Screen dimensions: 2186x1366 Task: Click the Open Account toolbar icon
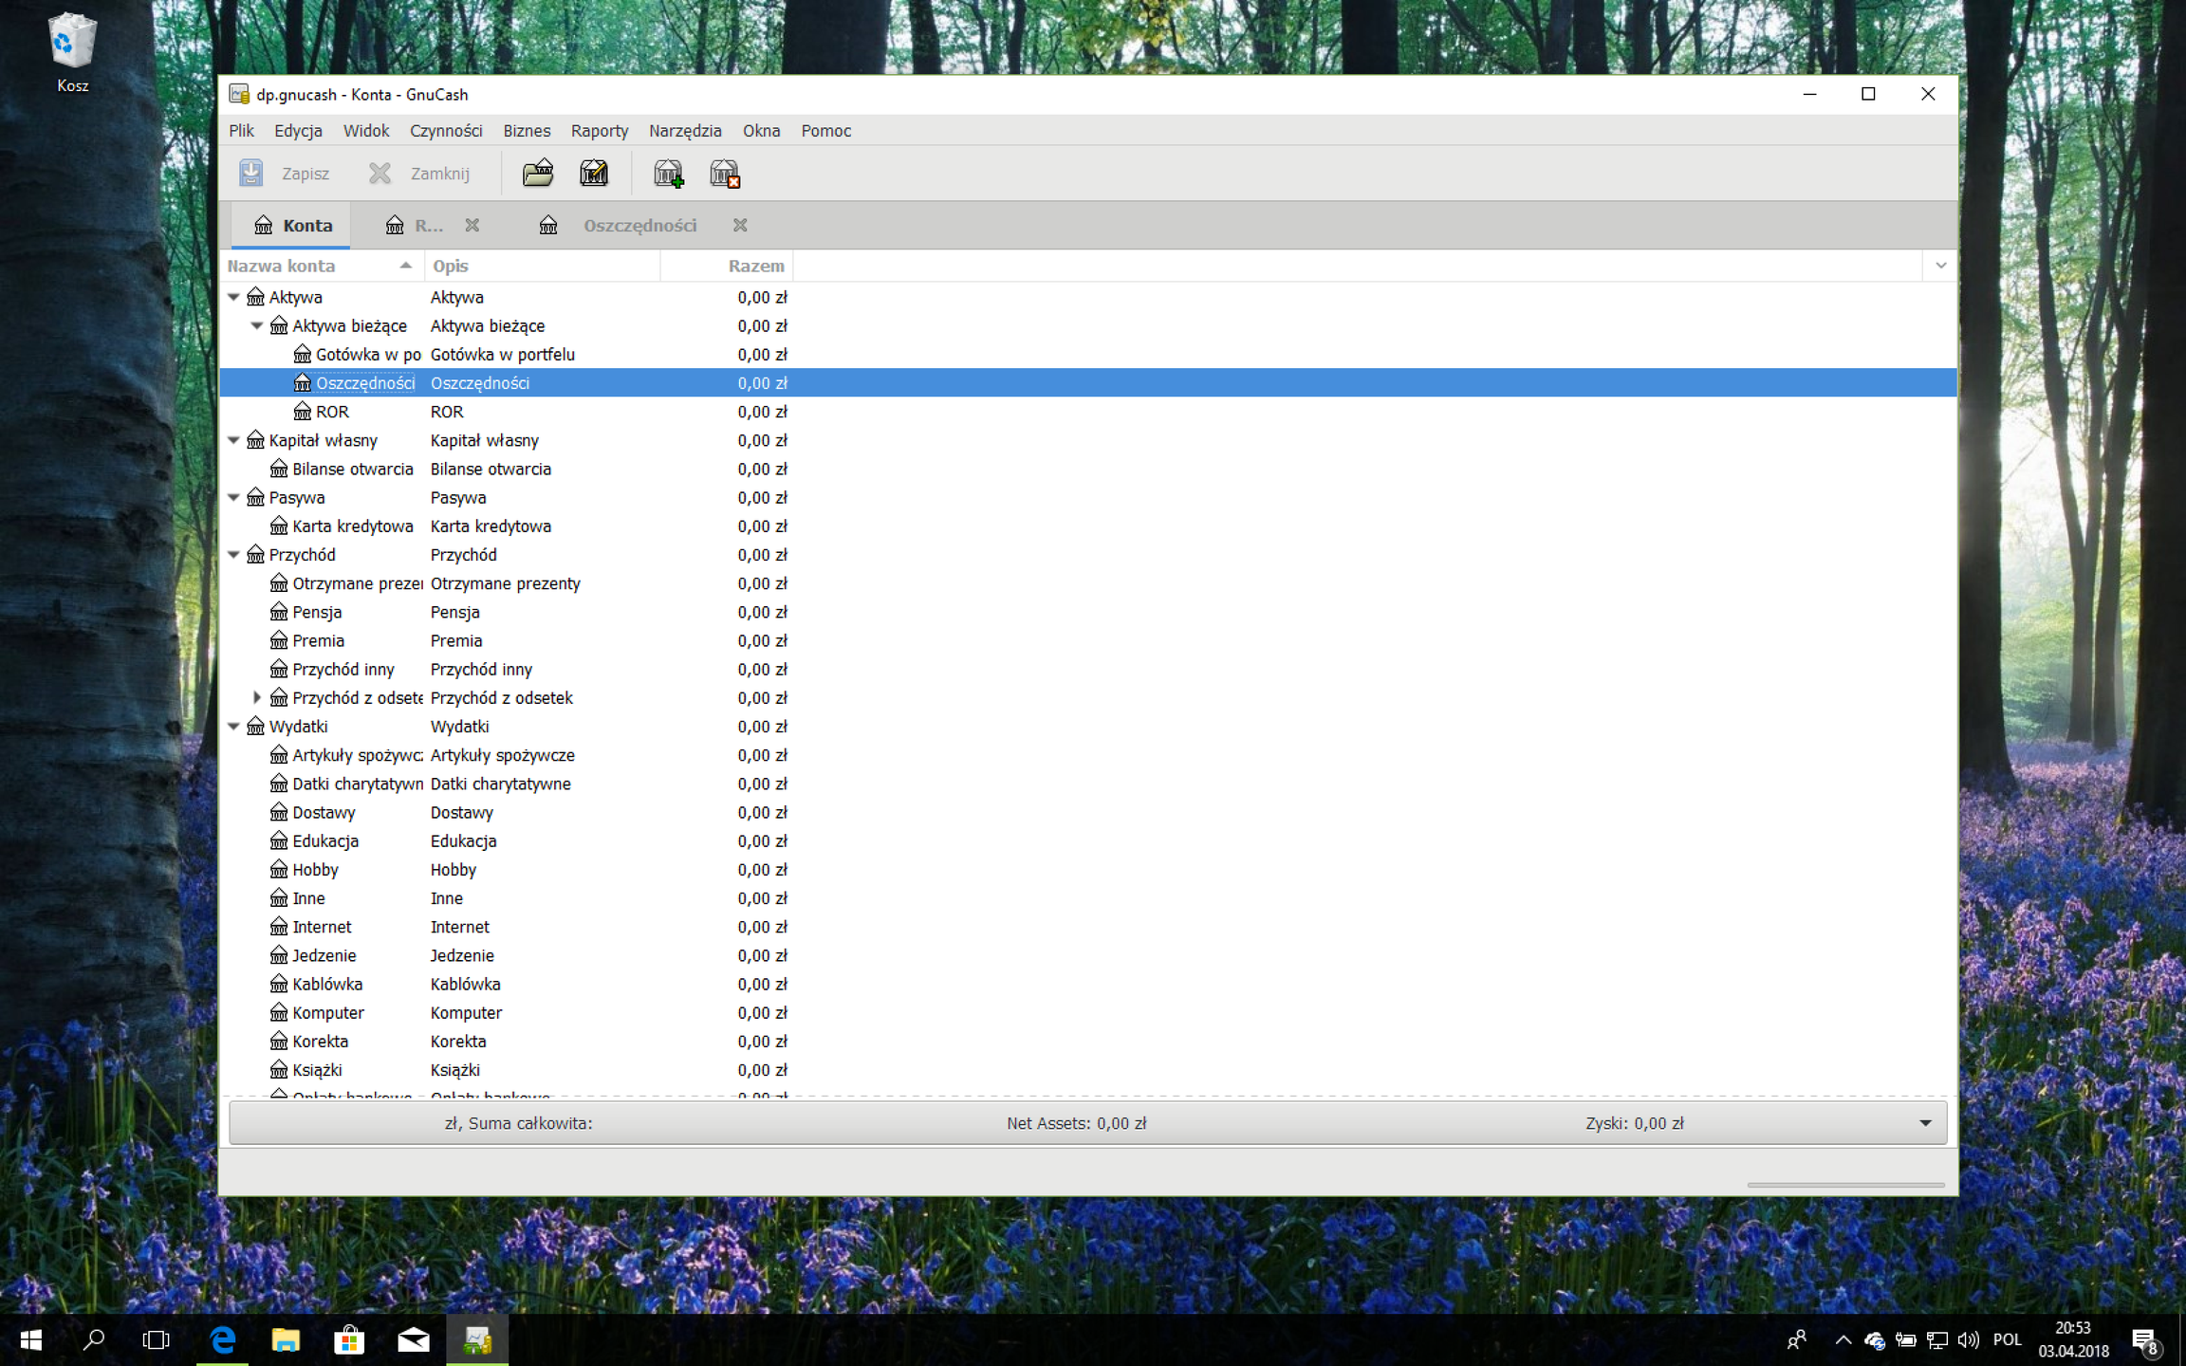coord(537,174)
